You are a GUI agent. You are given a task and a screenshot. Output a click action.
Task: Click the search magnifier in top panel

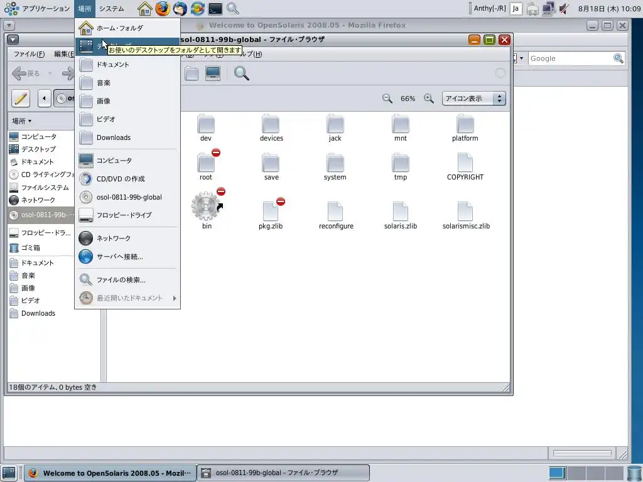(x=232, y=8)
